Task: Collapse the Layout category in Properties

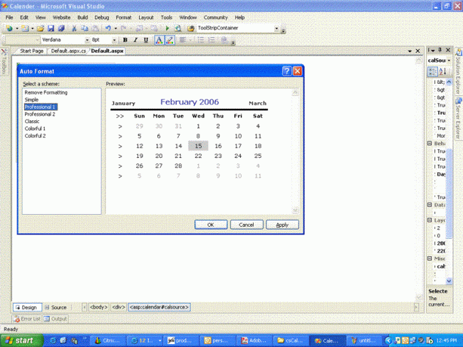Action: click(x=430, y=220)
